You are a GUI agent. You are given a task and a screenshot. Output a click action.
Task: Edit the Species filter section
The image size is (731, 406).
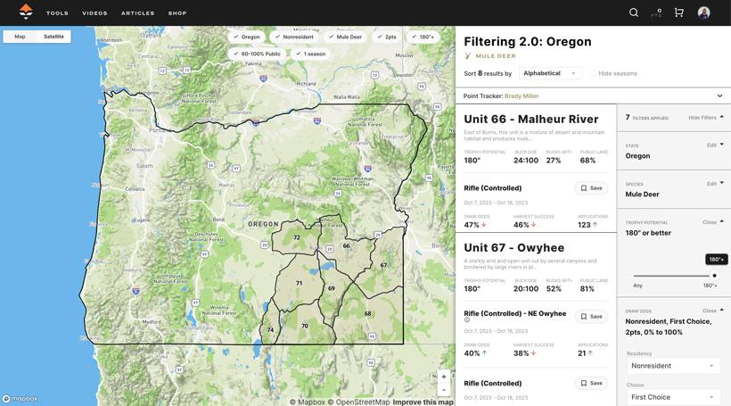click(x=715, y=184)
